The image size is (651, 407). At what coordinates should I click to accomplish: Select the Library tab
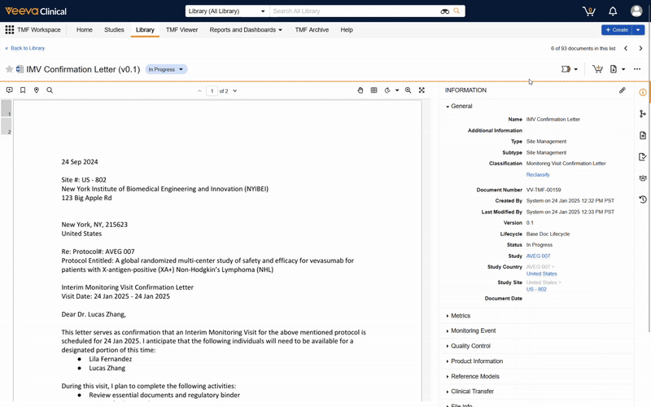[145, 30]
